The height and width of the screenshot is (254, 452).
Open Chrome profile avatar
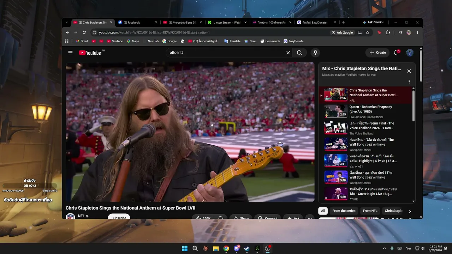tap(409, 32)
